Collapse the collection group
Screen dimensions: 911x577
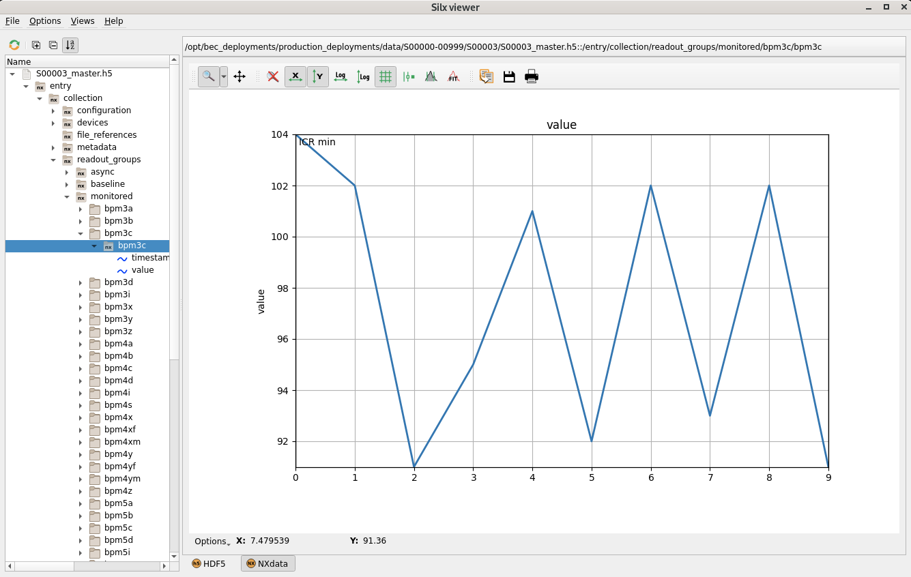click(x=40, y=98)
